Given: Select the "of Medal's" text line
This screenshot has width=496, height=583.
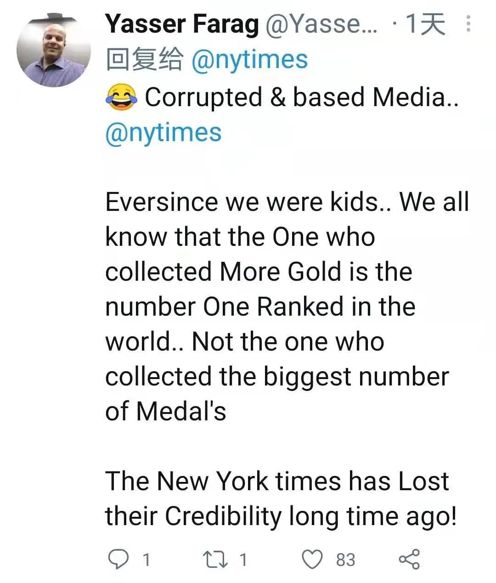Looking at the screenshot, I should click(166, 411).
